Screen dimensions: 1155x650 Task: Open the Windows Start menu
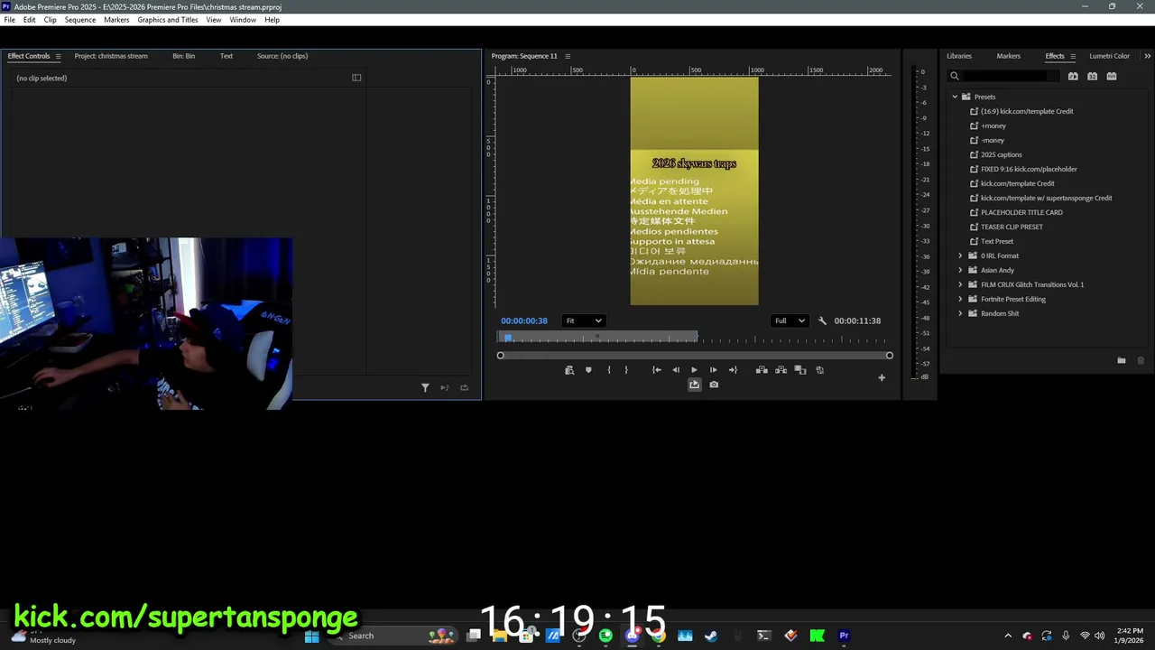312,636
